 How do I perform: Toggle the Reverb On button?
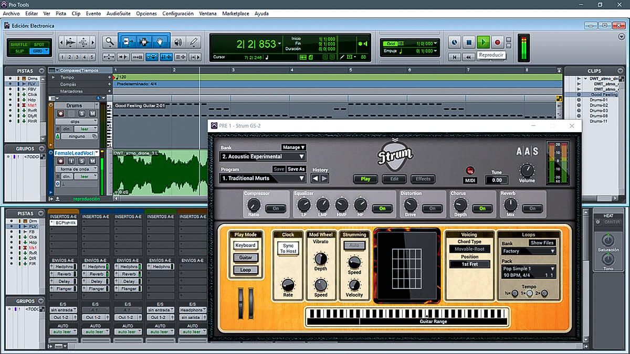point(532,208)
